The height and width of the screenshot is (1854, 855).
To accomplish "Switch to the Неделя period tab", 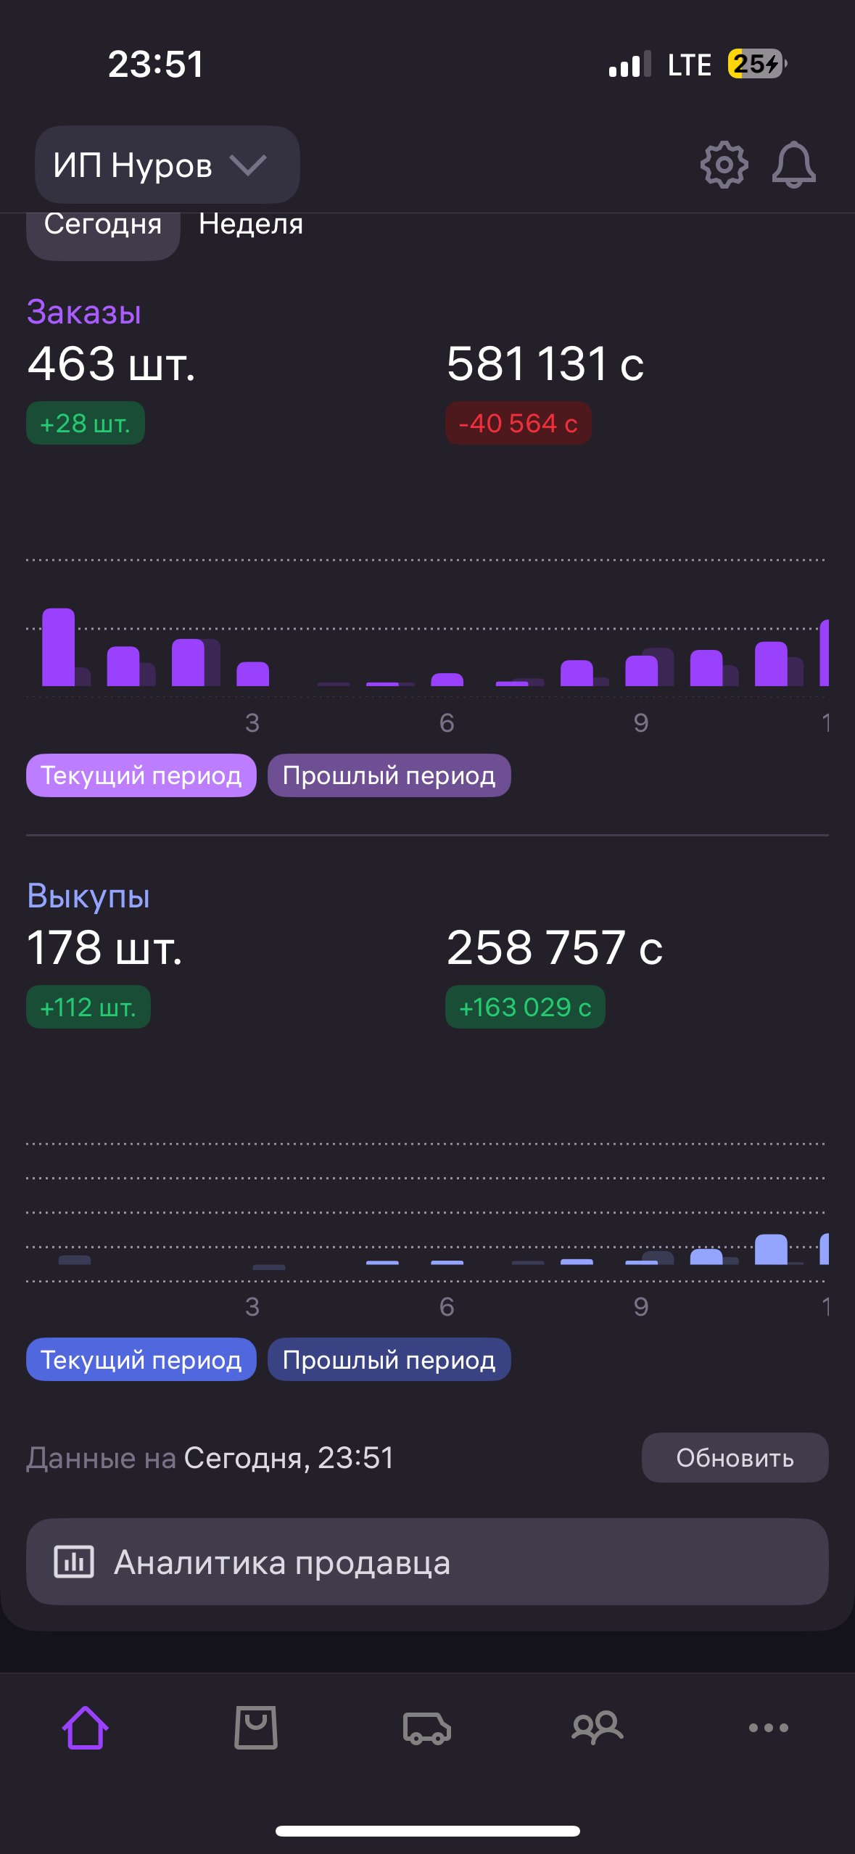I will pyautogui.click(x=251, y=224).
